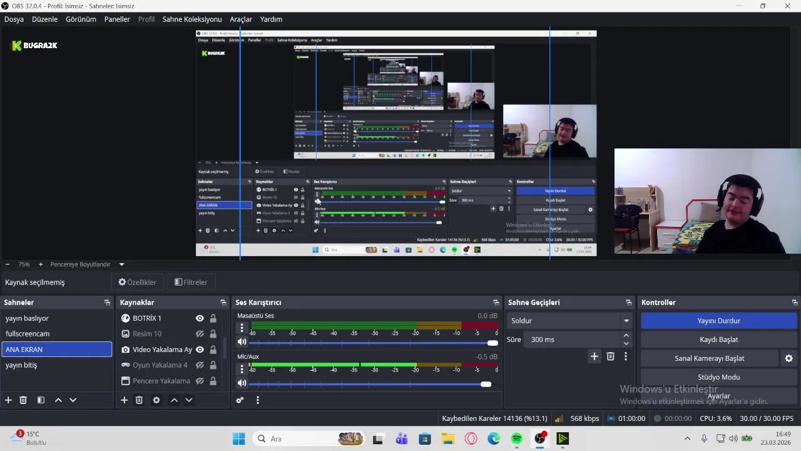This screenshot has width=801, height=451.
Task: Toggle visibility of BOTRİX 1 source
Action: [200, 318]
